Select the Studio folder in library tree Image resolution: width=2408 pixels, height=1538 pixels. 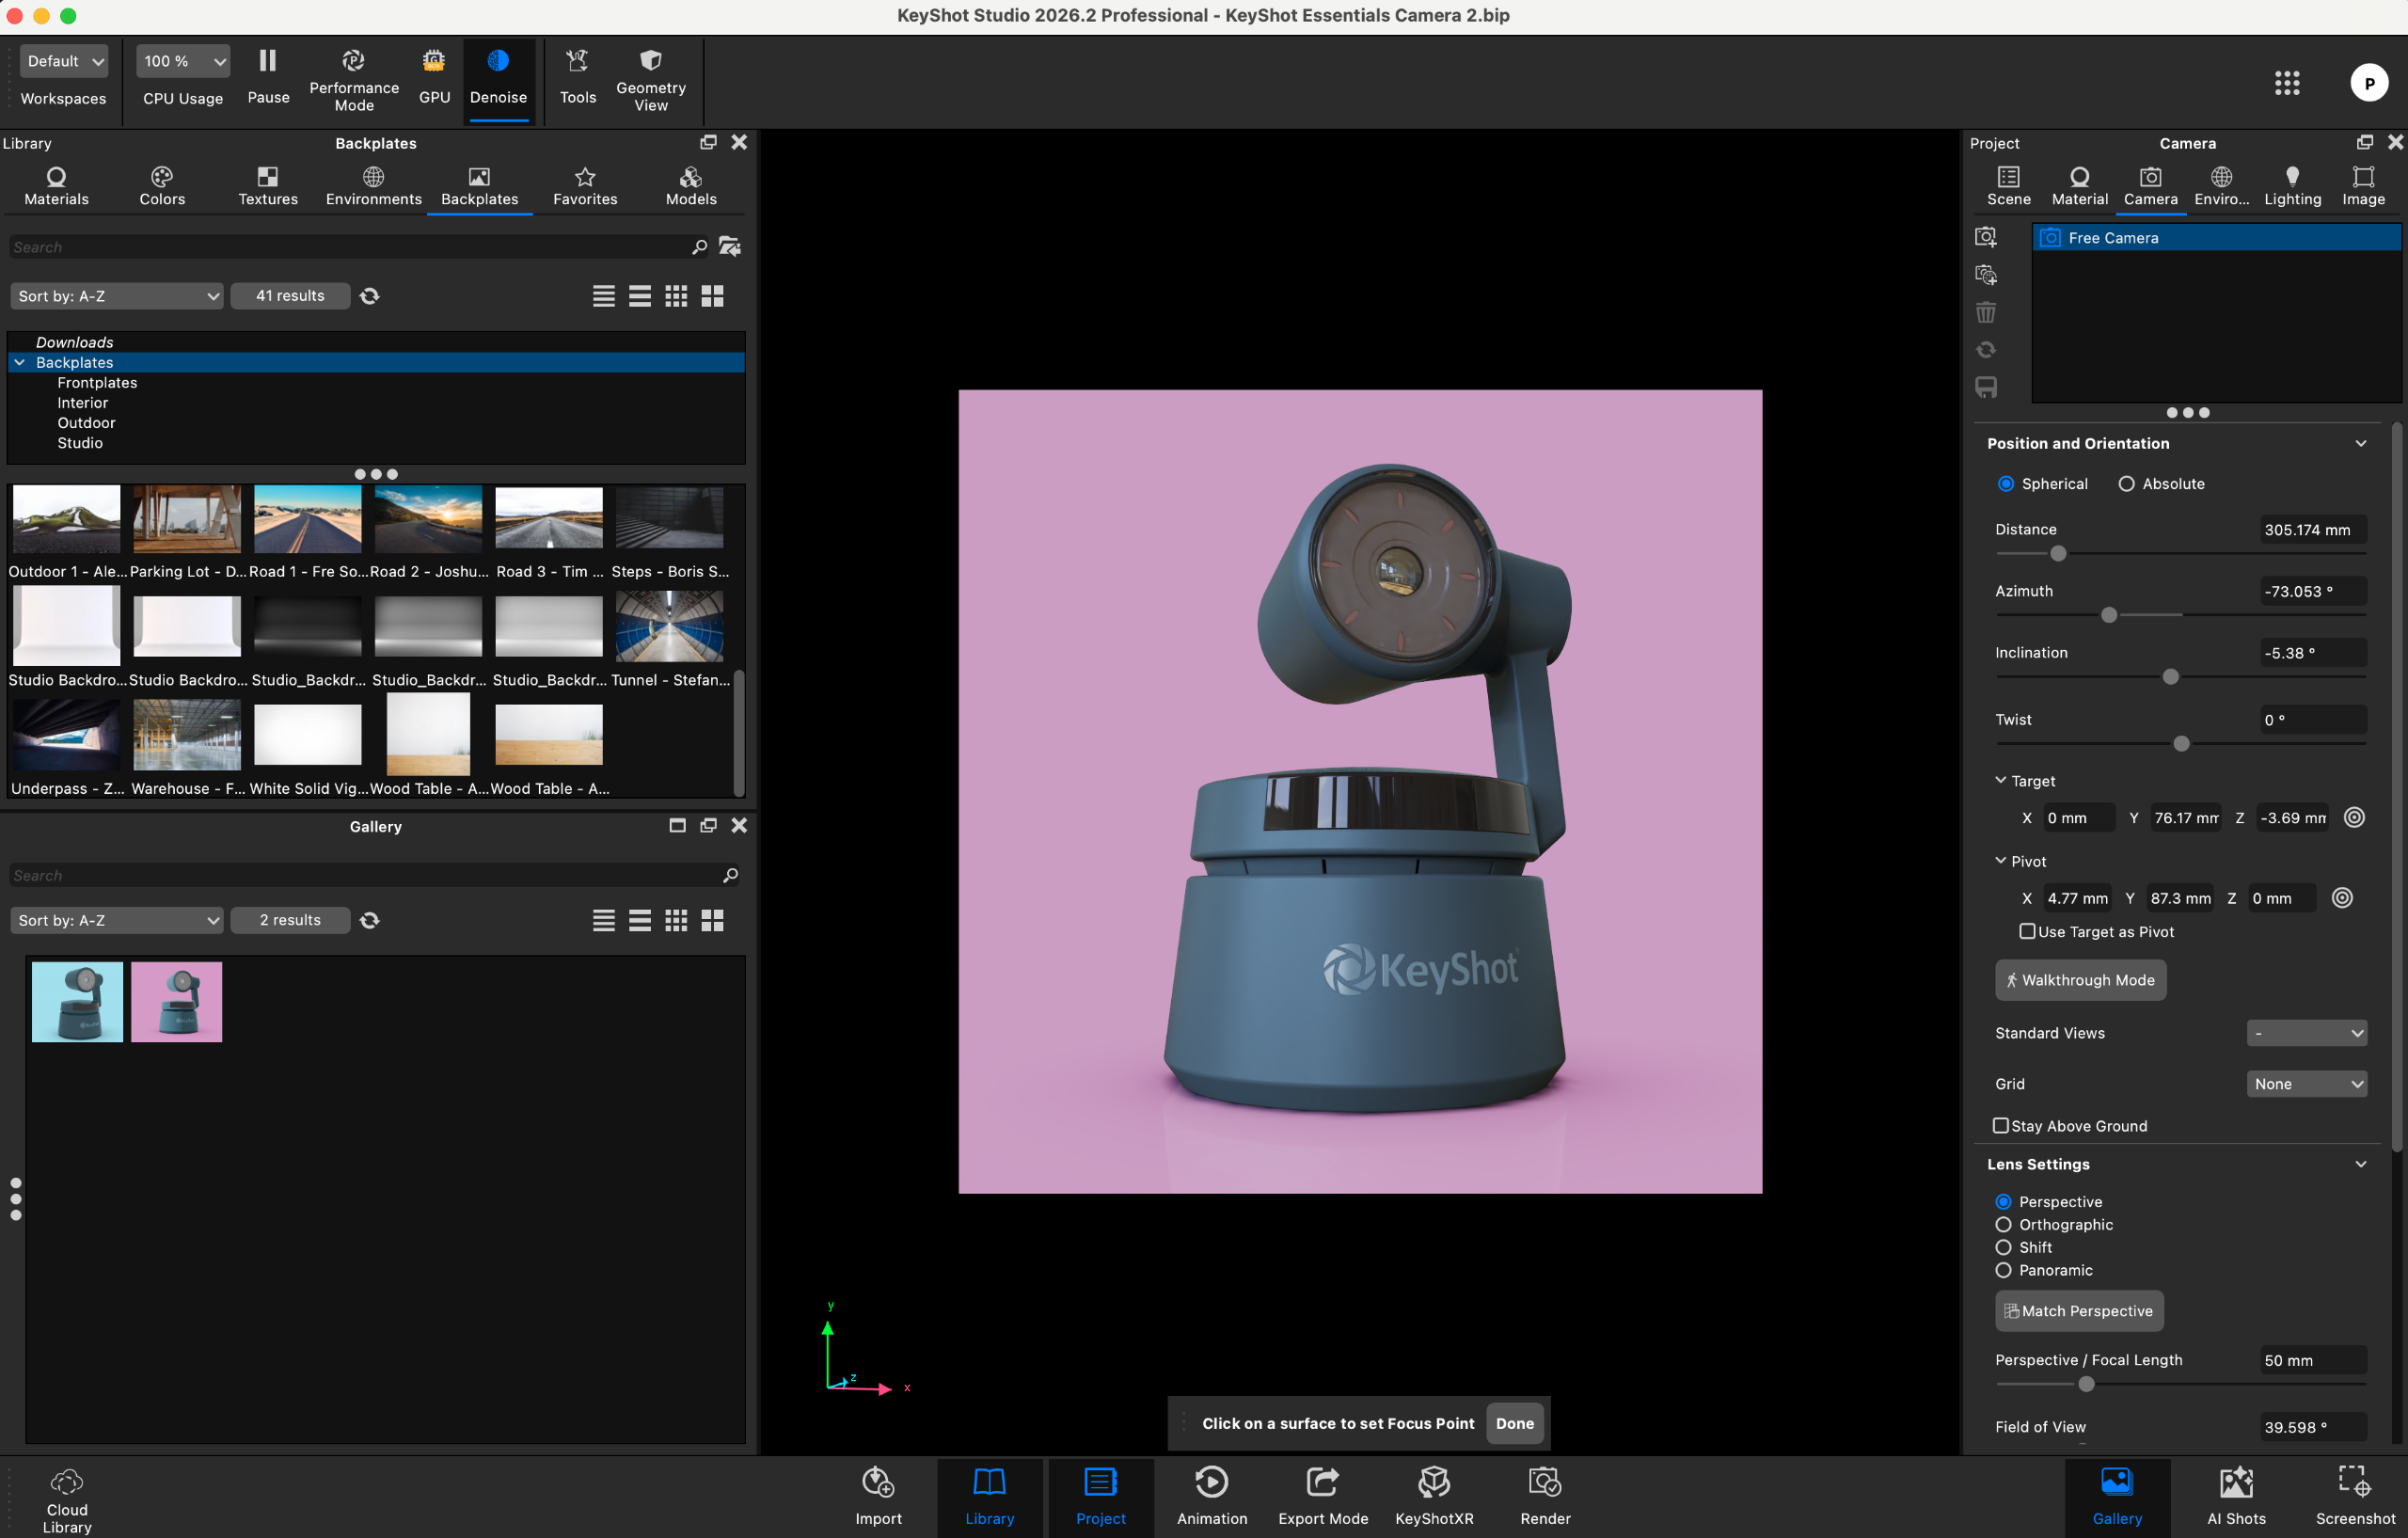(x=80, y=443)
